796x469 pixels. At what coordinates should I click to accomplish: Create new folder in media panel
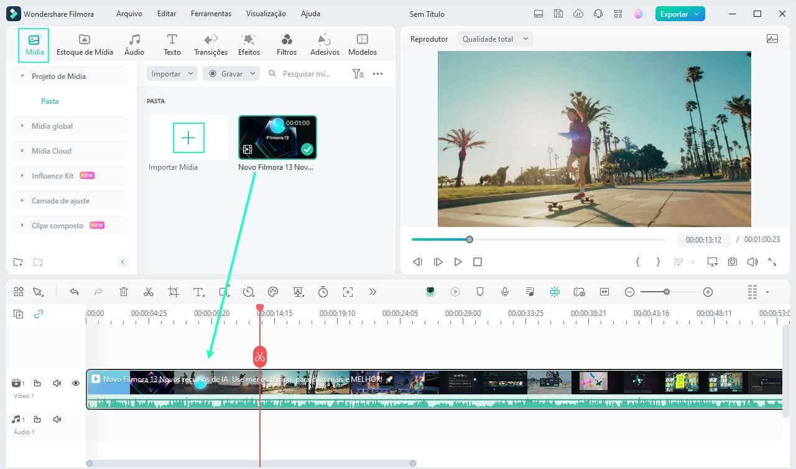(x=18, y=262)
